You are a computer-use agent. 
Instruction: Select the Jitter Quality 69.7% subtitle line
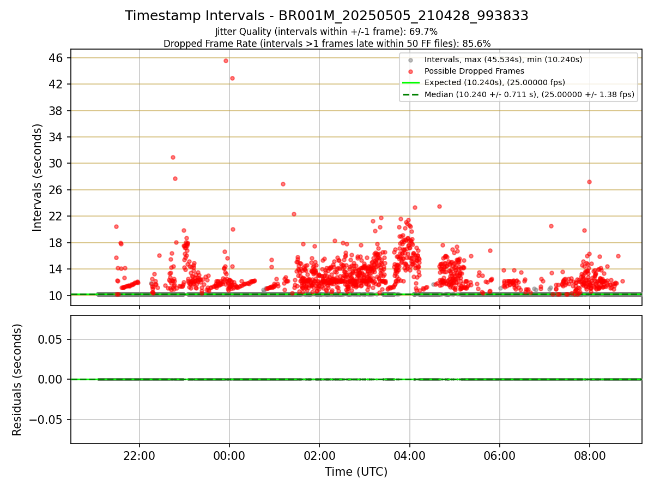(326, 32)
